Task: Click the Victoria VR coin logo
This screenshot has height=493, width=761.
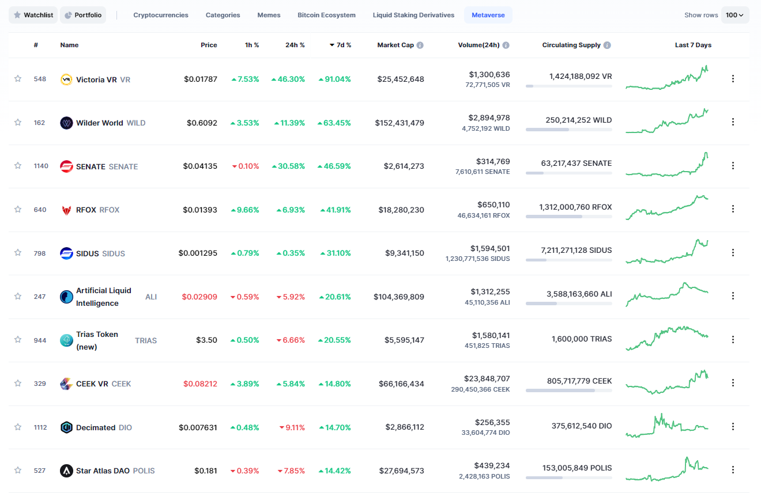Action: coord(66,79)
